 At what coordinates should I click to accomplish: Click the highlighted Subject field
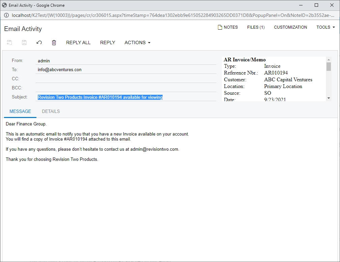[126, 97]
